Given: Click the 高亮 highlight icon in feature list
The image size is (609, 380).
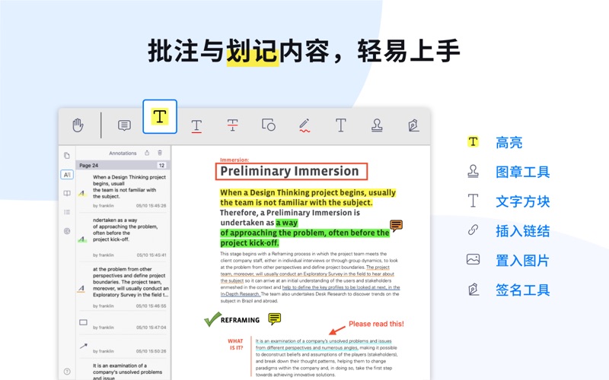Looking at the screenshot, I should (473, 142).
